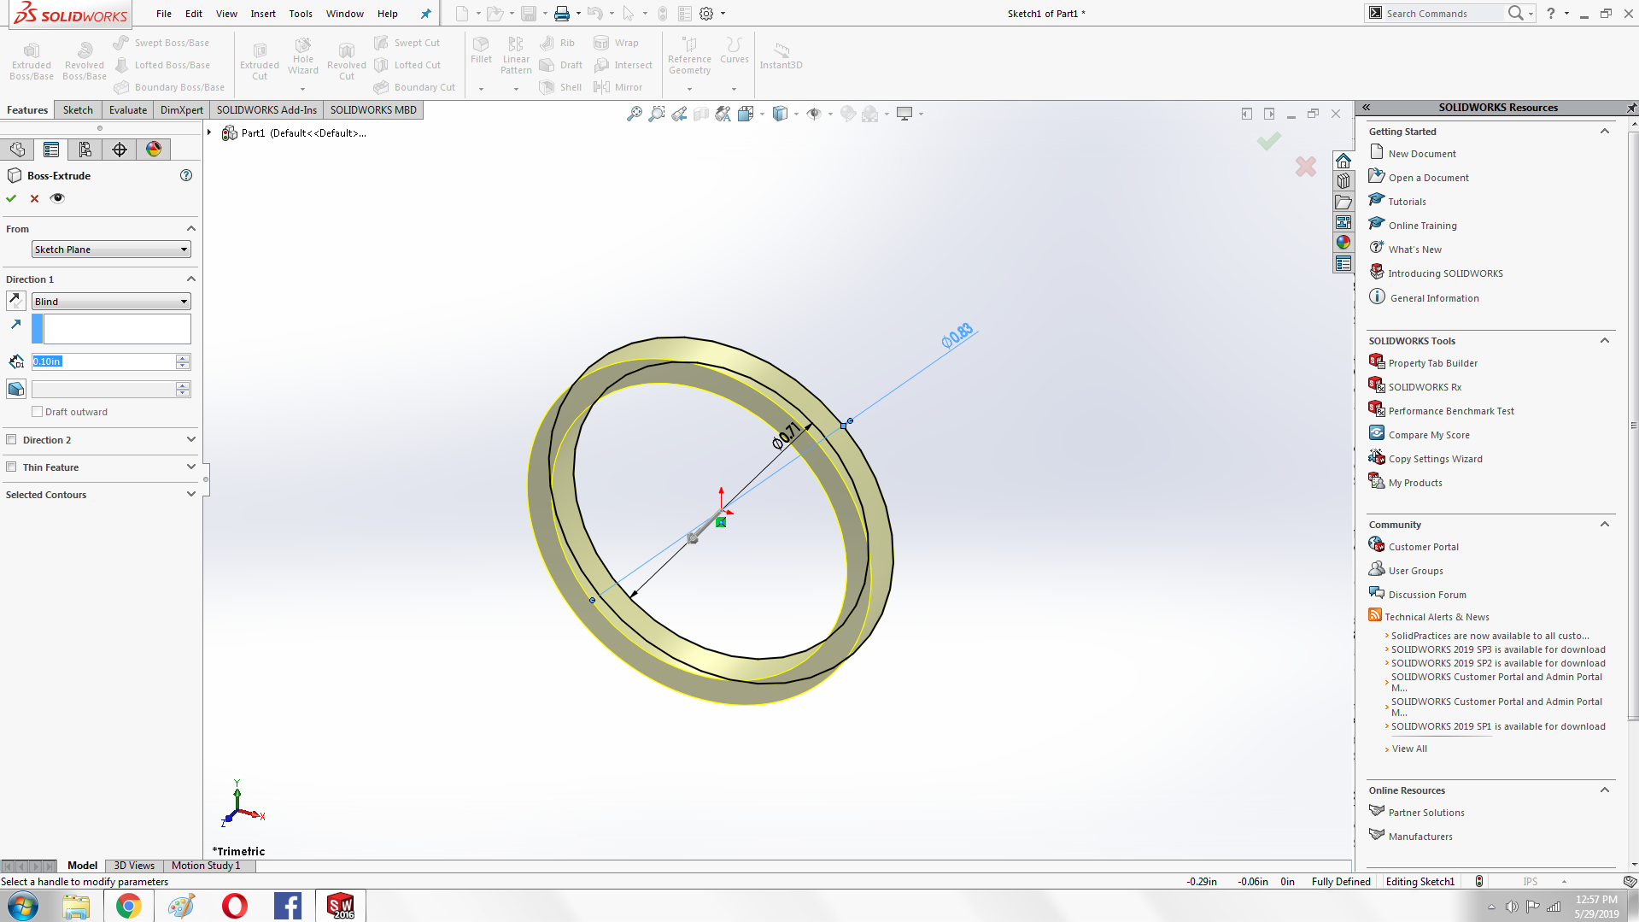Collapse the From section
This screenshot has width=1639, height=922.
[190, 229]
